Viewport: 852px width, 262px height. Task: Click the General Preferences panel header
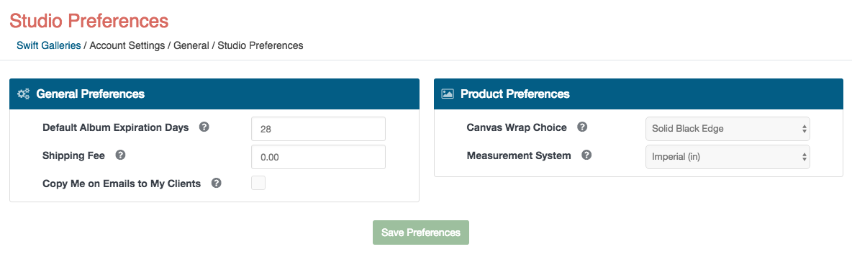(x=214, y=94)
